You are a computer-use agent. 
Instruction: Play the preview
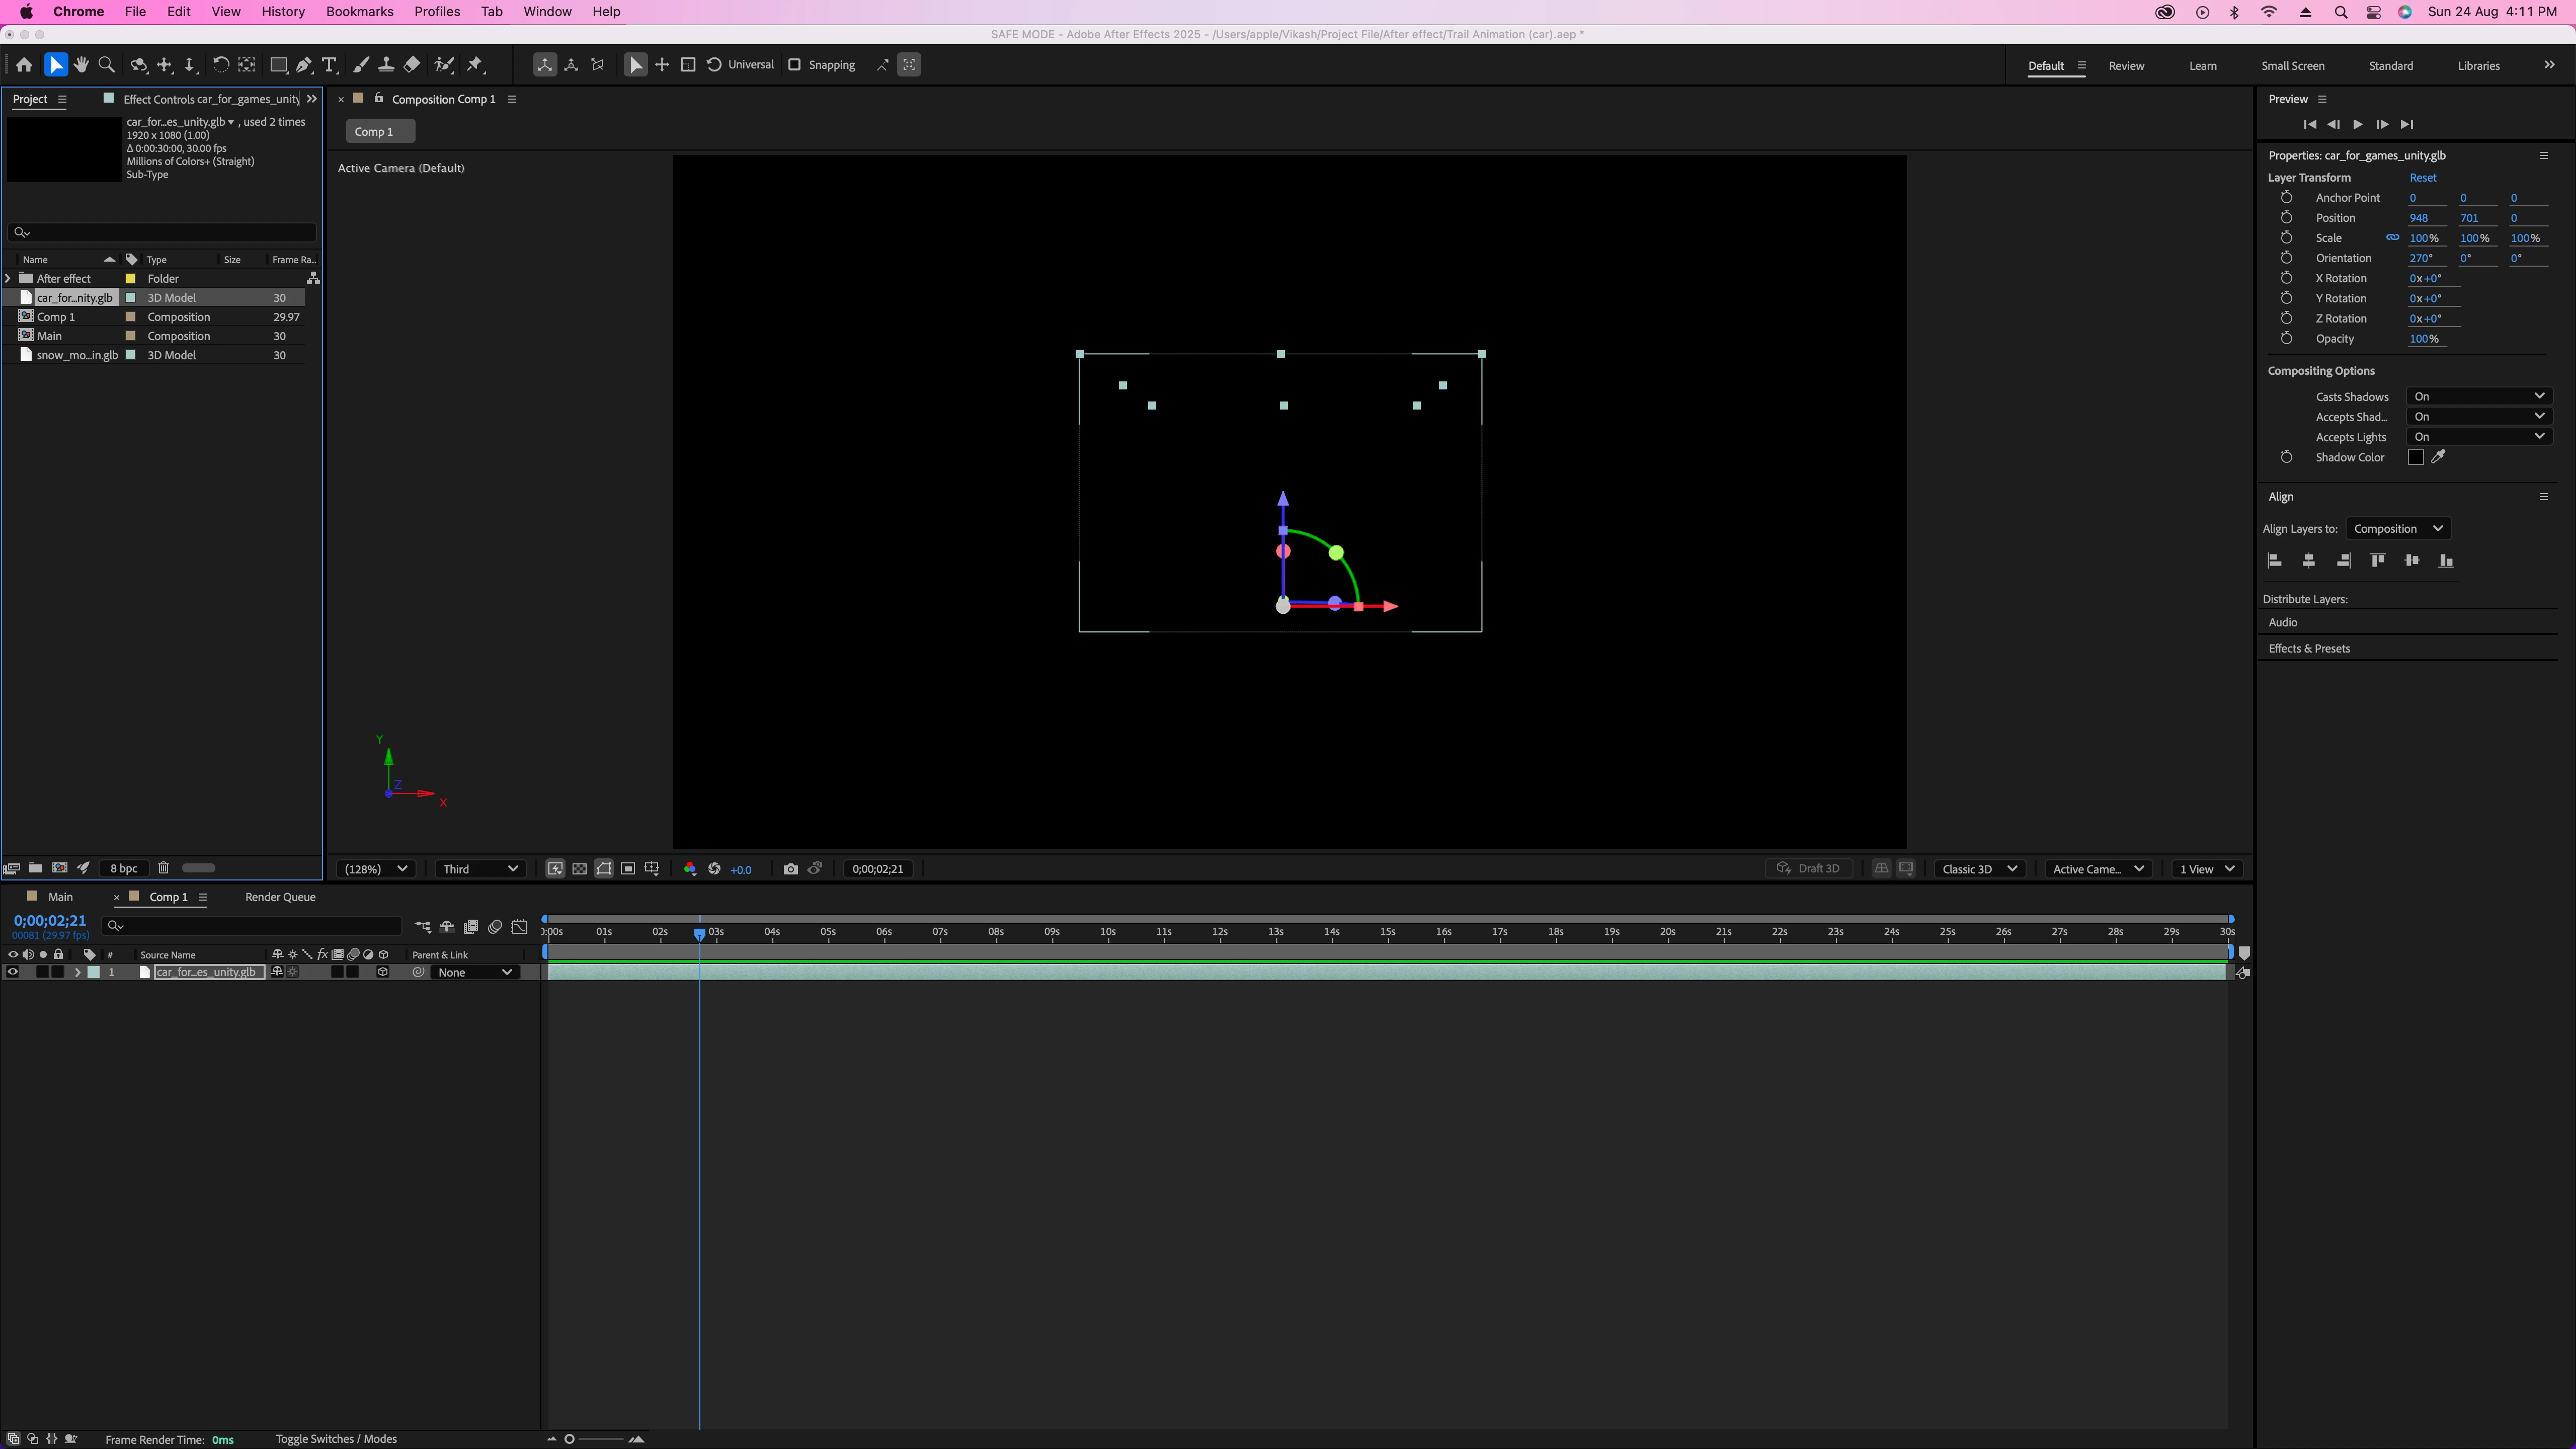click(2357, 125)
